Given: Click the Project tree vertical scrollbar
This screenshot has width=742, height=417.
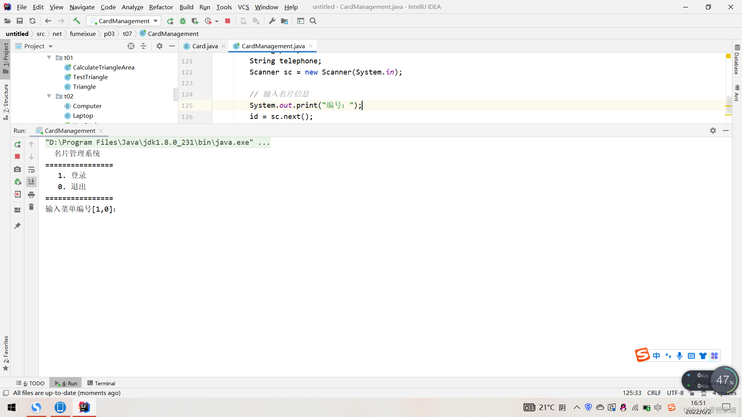Looking at the screenshot, I should [x=175, y=95].
